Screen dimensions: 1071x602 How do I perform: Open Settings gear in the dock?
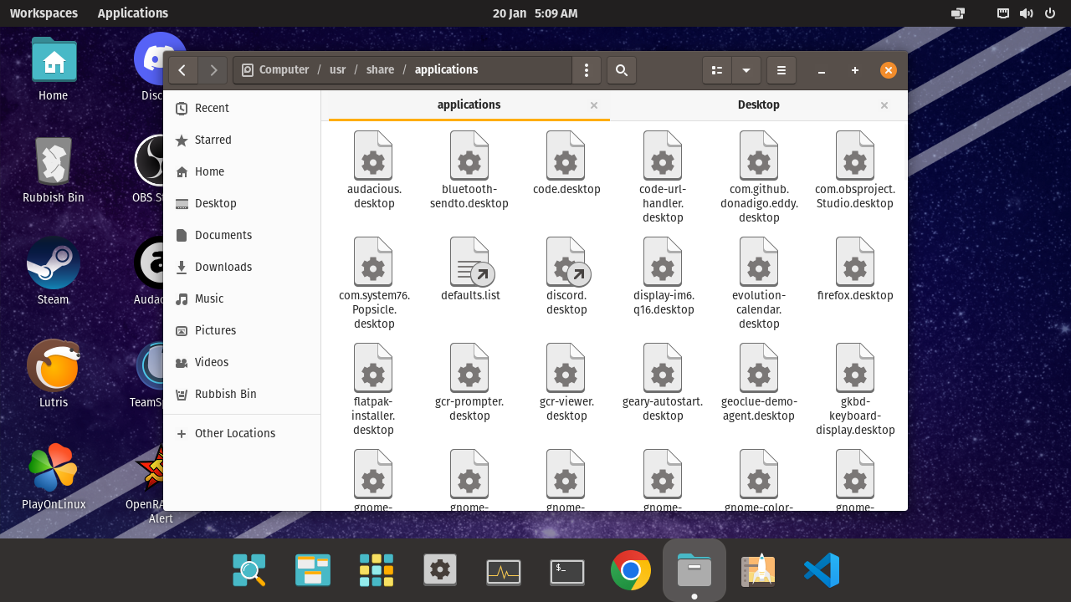pyautogui.click(x=440, y=570)
